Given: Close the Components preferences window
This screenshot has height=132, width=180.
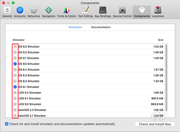Looking at the screenshot, I should click(4, 3).
